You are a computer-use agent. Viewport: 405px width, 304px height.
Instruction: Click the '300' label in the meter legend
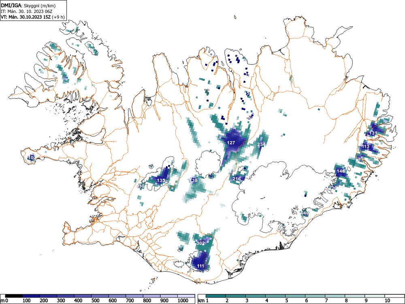61,301
